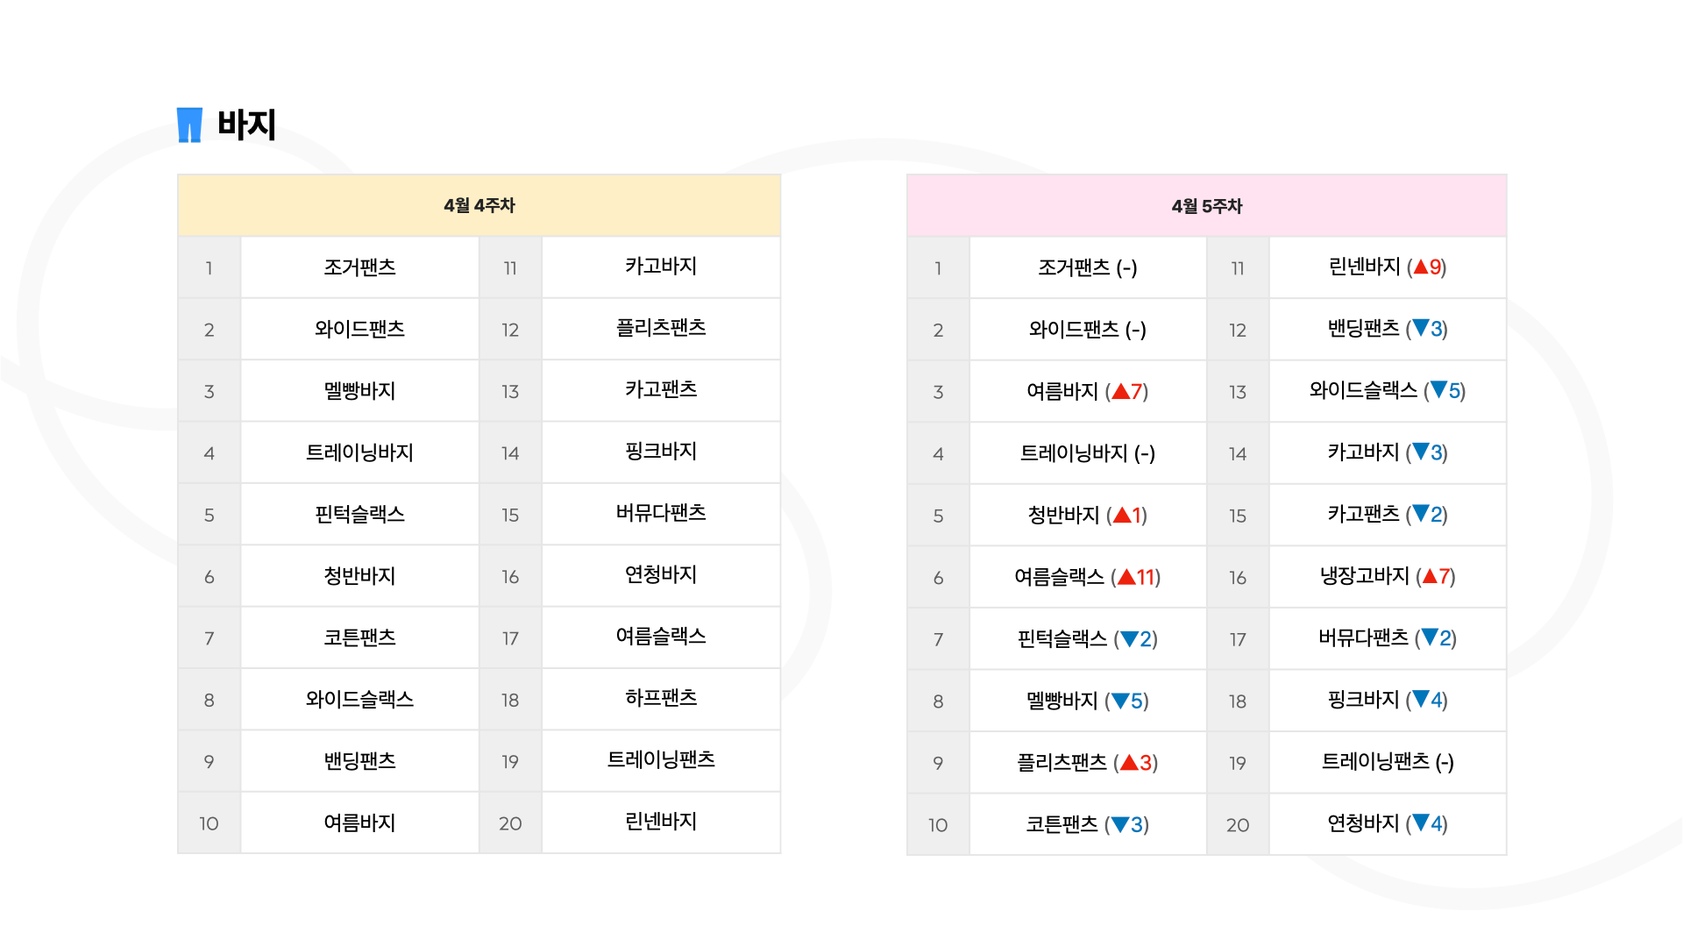Click 바지 title heading text
The image size is (1683, 947).
pos(246,125)
